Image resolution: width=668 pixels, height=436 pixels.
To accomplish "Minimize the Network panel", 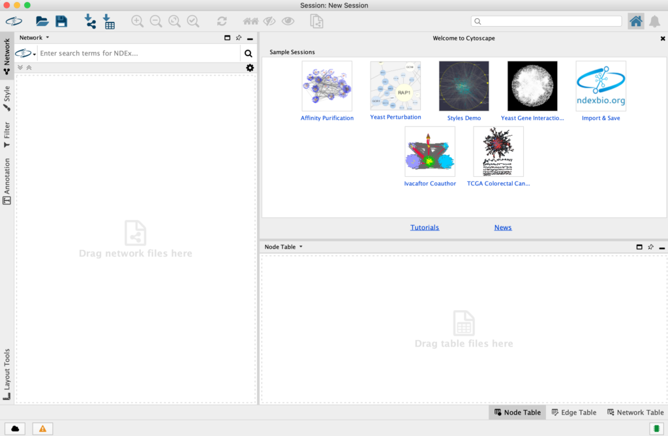I will coord(250,39).
